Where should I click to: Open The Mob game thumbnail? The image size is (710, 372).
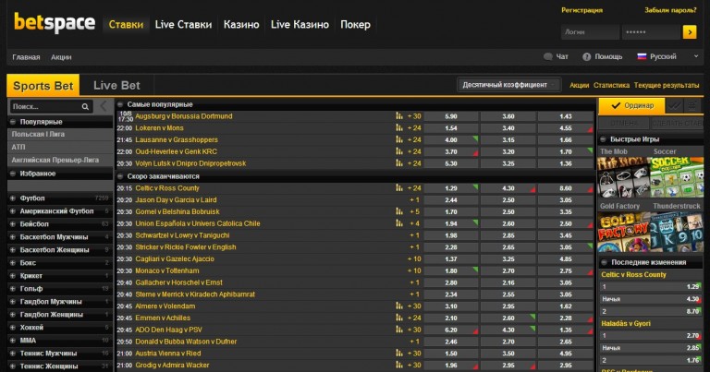click(623, 176)
